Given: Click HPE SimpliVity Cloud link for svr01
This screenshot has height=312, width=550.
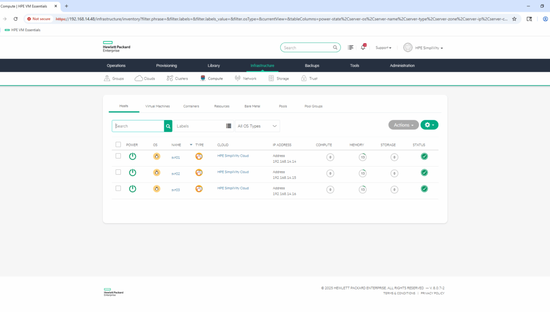Looking at the screenshot, I should [233, 156].
